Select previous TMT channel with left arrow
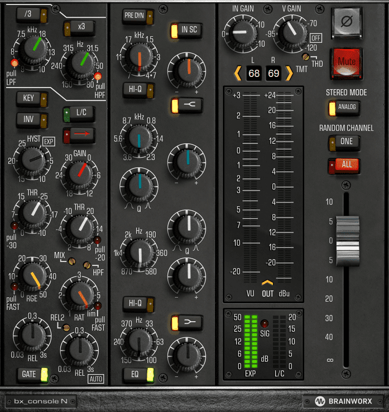Screen dimensions: 389x412 click(237, 73)
